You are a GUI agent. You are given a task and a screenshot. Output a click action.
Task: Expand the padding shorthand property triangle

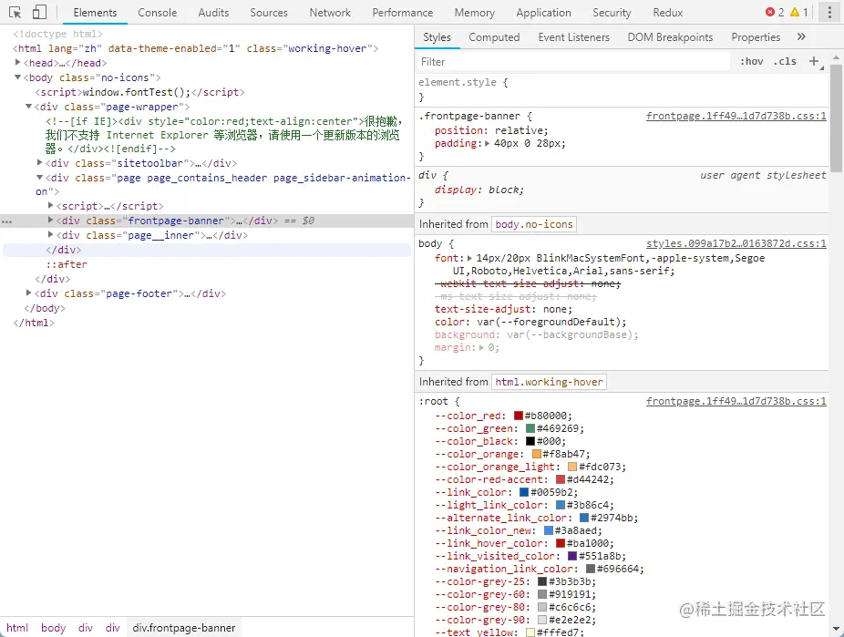tap(487, 144)
